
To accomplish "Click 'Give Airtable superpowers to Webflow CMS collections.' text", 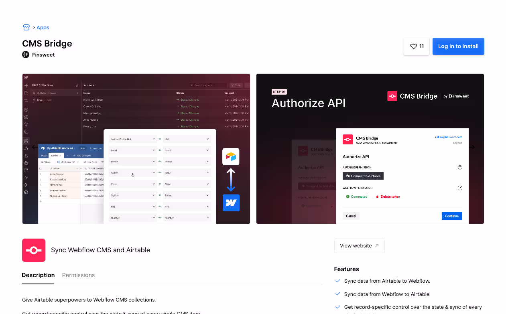I will pyautogui.click(x=89, y=300).
